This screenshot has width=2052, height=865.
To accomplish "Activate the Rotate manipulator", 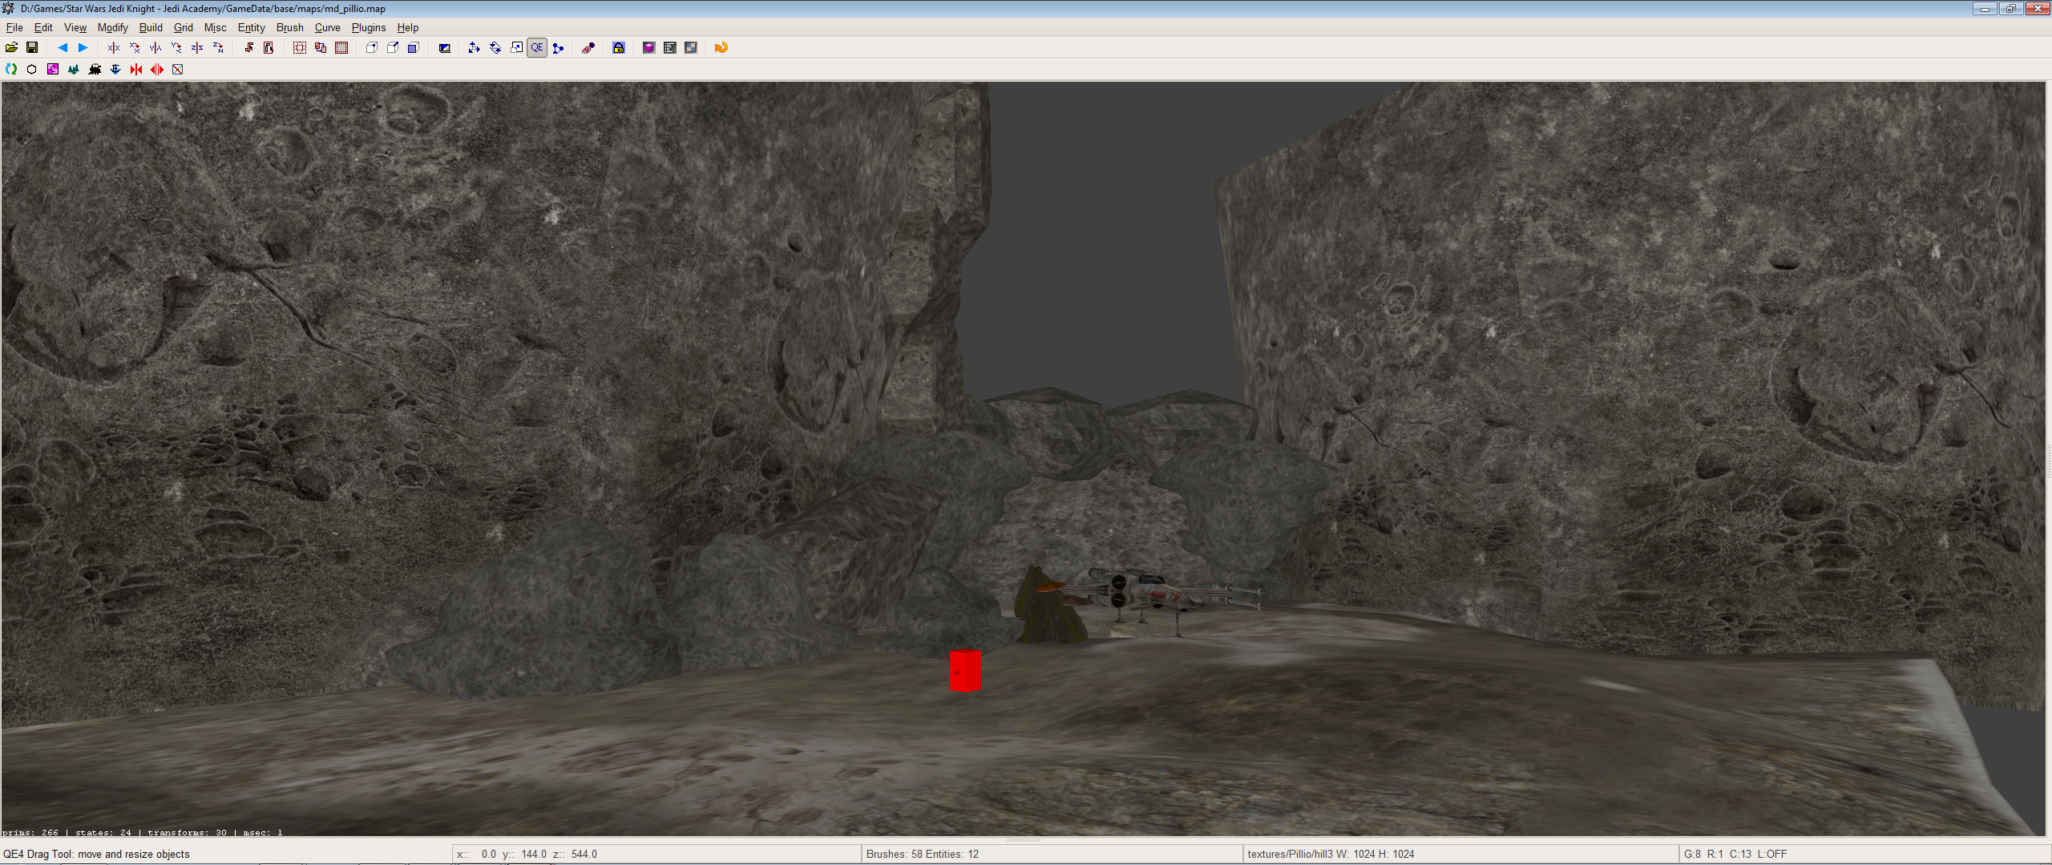I will tap(495, 48).
